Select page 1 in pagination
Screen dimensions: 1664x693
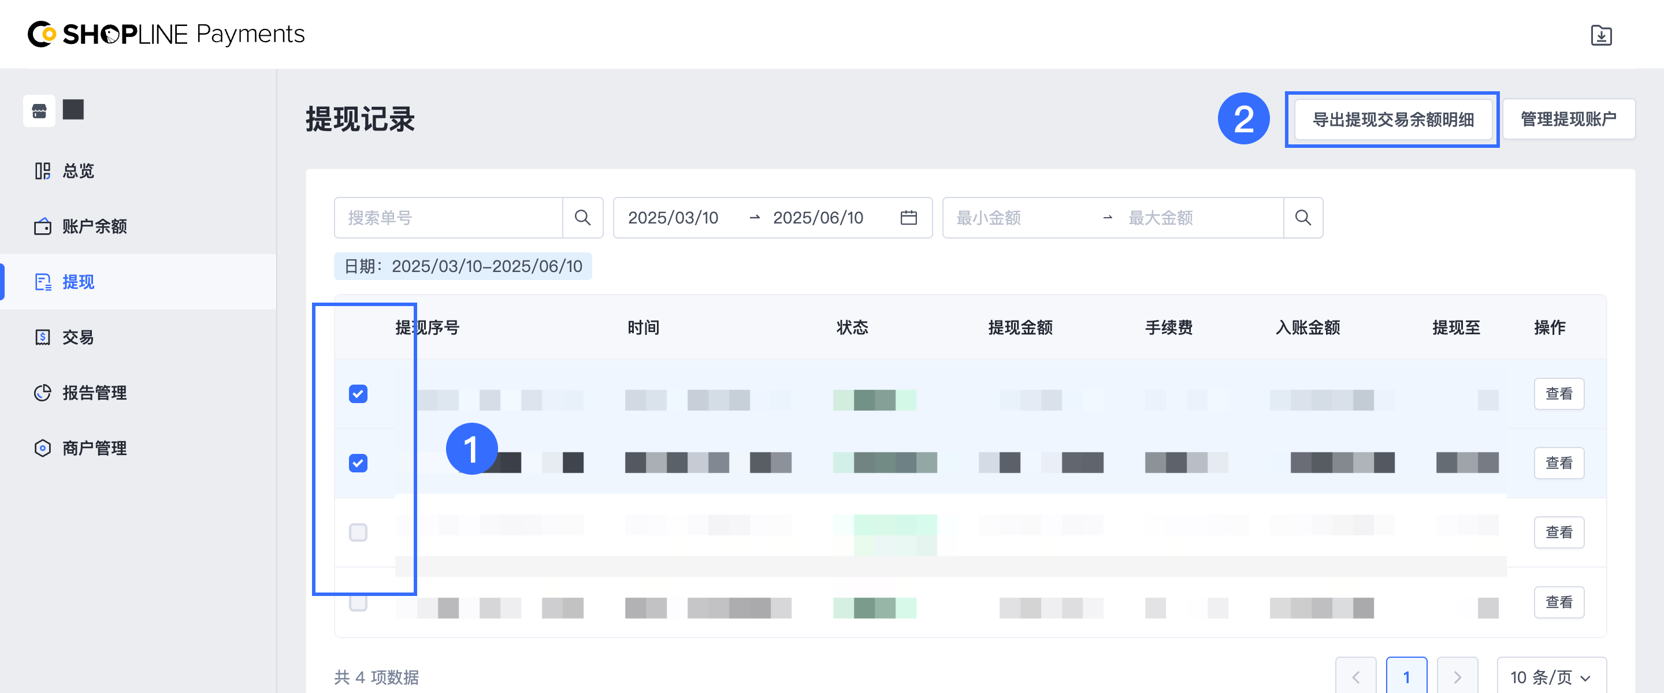[1406, 677]
